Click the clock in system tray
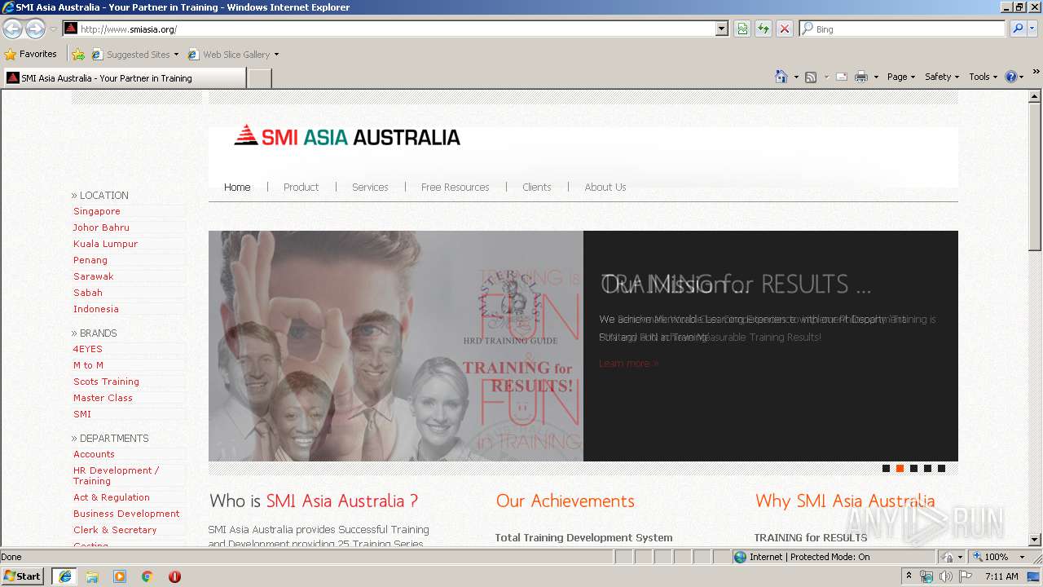Image resolution: width=1043 pixels, height=587 pixels. 1001,576
